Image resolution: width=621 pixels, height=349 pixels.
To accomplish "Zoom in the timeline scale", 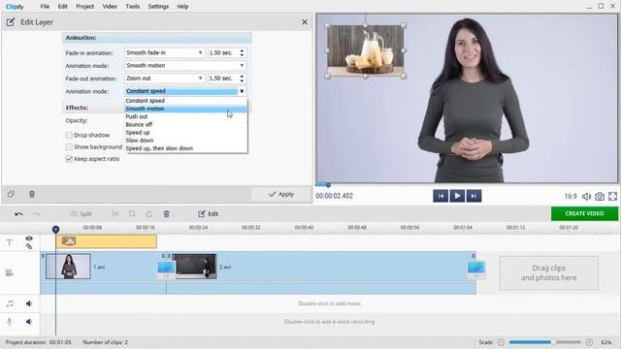I will click(x=589, y=342).
